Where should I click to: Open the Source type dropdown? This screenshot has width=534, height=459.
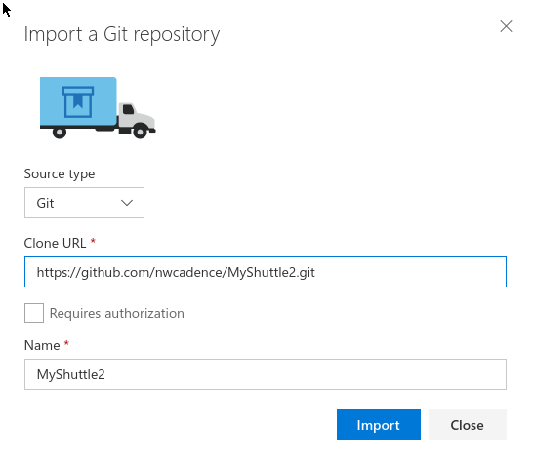(x=84, y=203)
